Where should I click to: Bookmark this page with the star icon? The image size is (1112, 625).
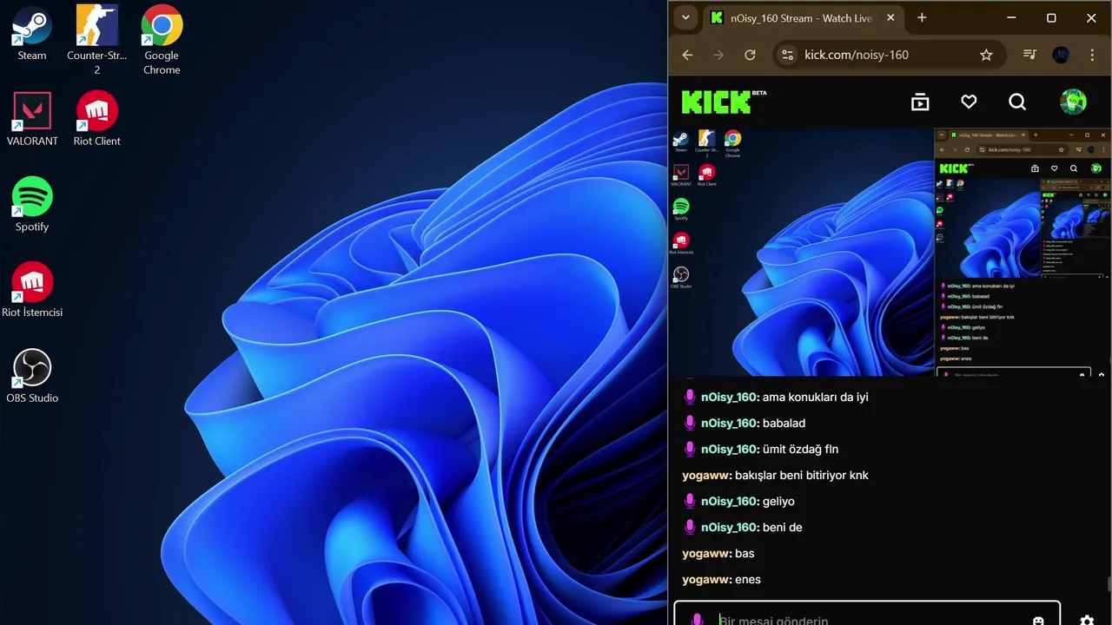click(x=986, y=55)
